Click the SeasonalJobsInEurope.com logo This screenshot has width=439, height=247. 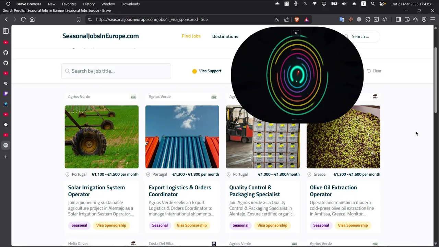[100, 36]
